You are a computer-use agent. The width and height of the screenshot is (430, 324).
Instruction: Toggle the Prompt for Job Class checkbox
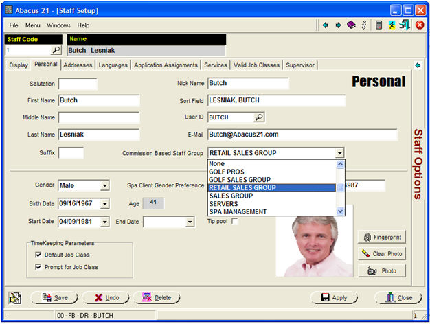coord(38,267)
